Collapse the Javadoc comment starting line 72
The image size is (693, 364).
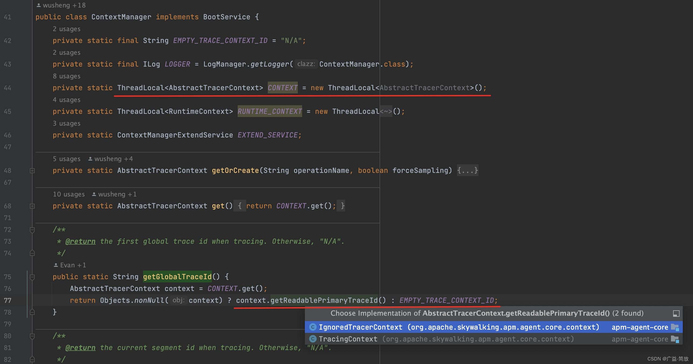[32, 230]
